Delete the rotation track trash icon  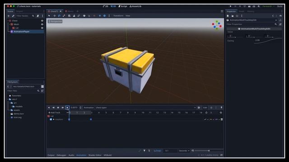click(x=222, y=119)
